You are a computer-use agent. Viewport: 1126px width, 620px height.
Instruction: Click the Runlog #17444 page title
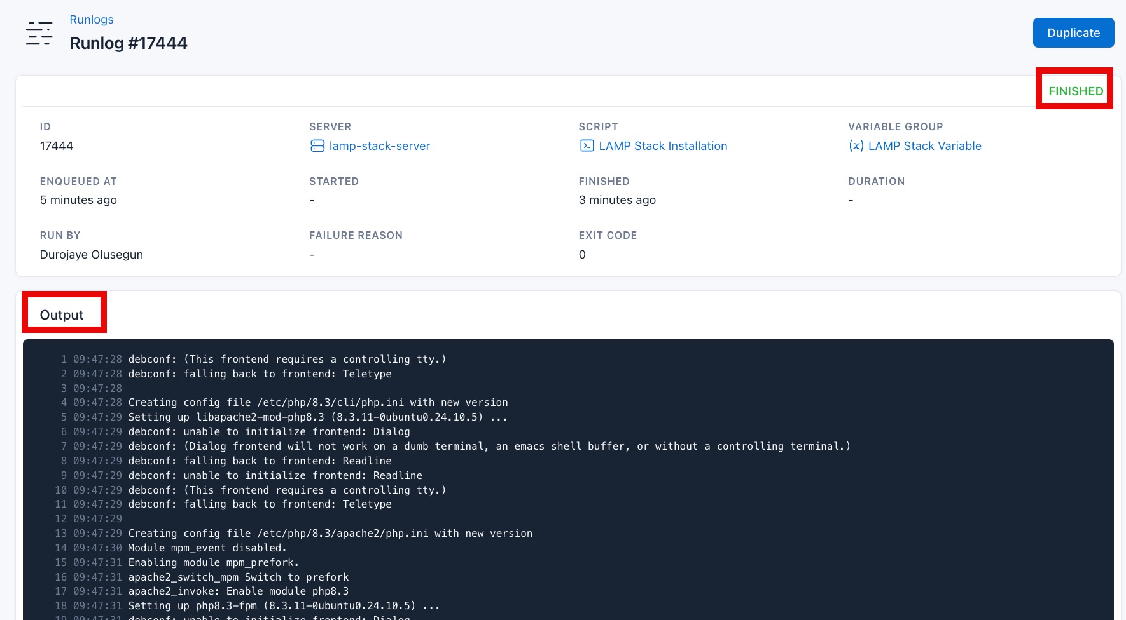click(128, 43)
